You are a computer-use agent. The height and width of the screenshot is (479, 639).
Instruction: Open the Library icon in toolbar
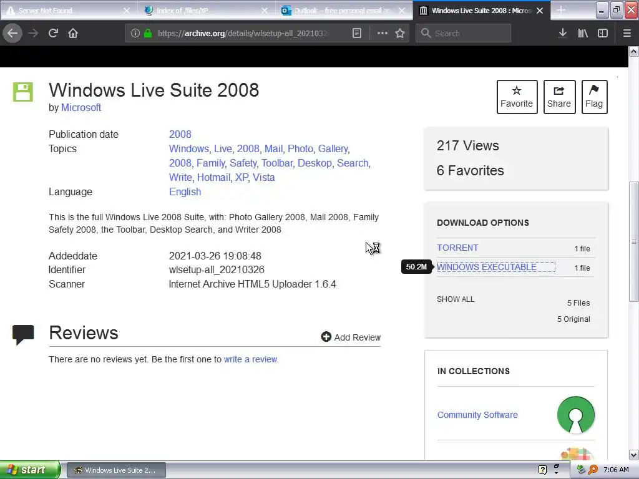(x=583, y=33)
